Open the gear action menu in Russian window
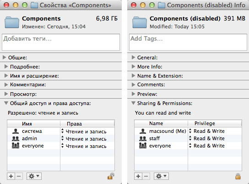 click(x=34, y=176)
